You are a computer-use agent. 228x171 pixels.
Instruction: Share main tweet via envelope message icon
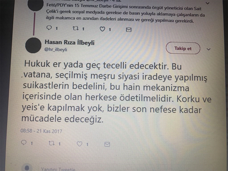click(107, 144)
